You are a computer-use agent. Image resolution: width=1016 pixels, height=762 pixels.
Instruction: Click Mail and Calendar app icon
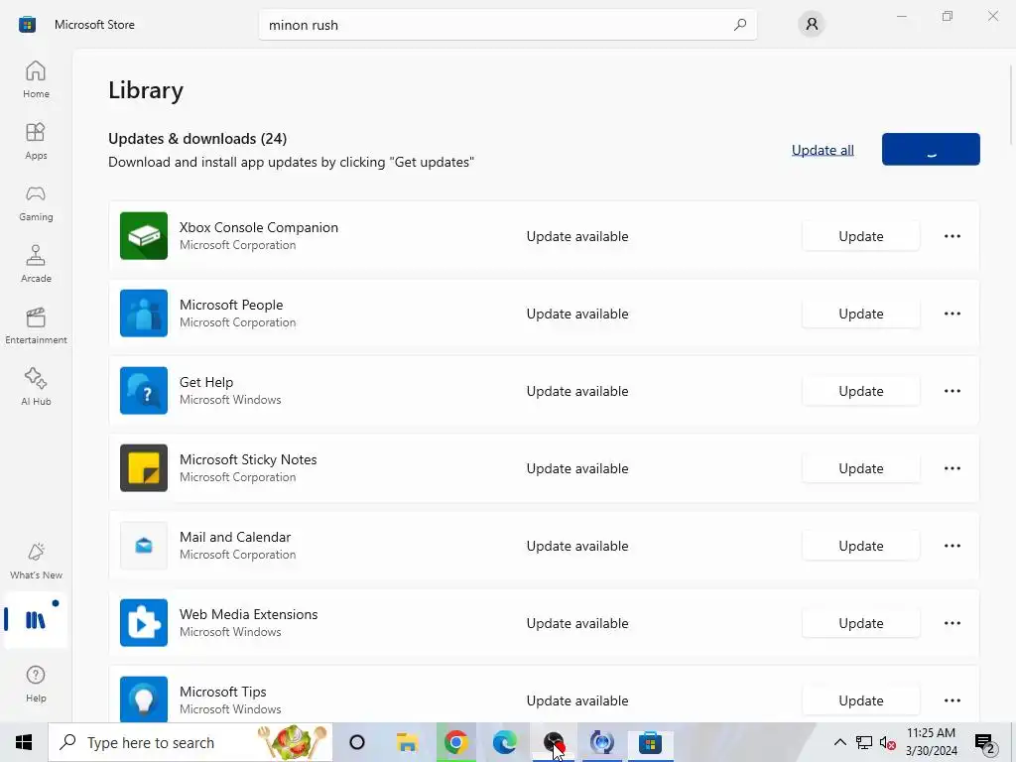point(144,546)
